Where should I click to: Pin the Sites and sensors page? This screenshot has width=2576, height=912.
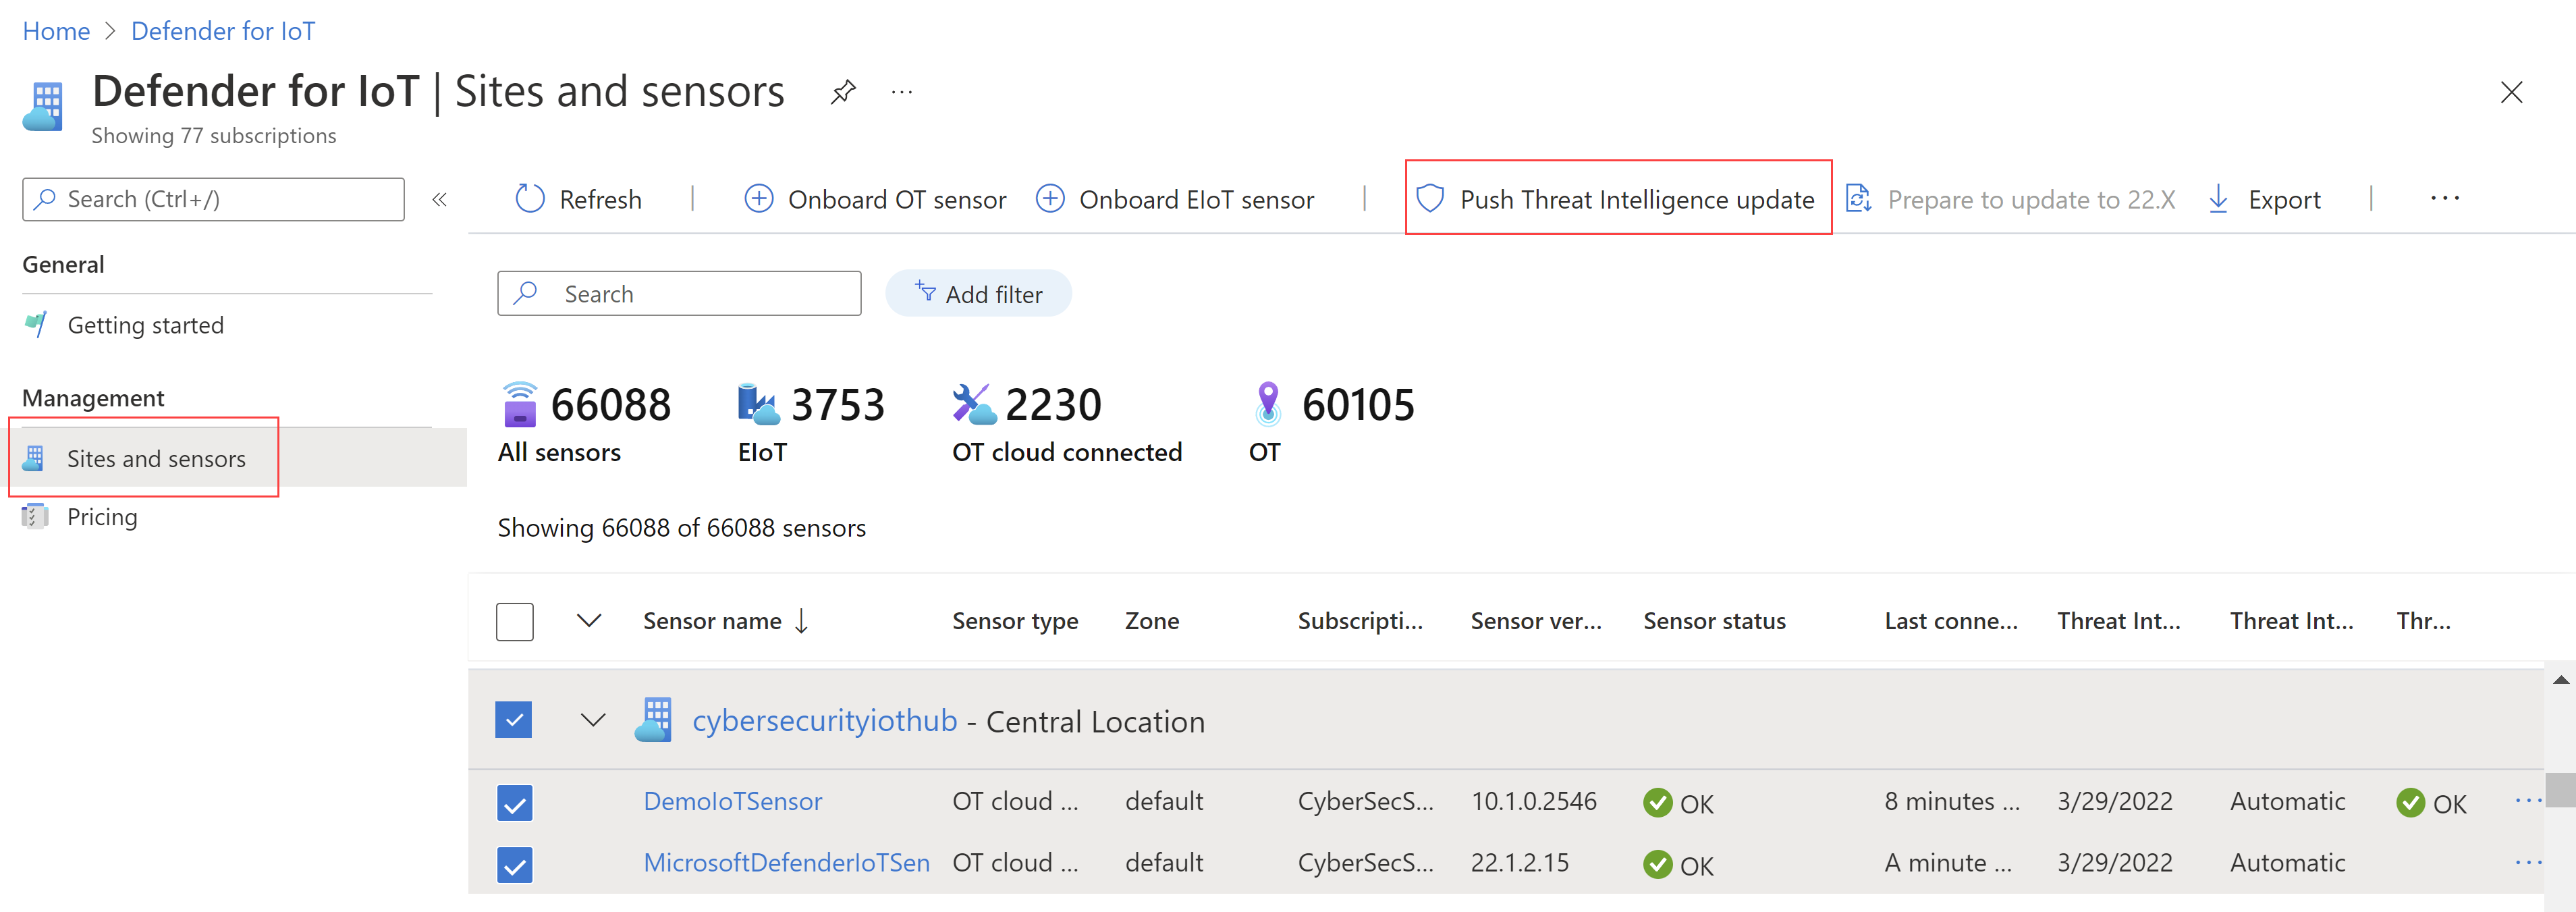click(843, 93)
